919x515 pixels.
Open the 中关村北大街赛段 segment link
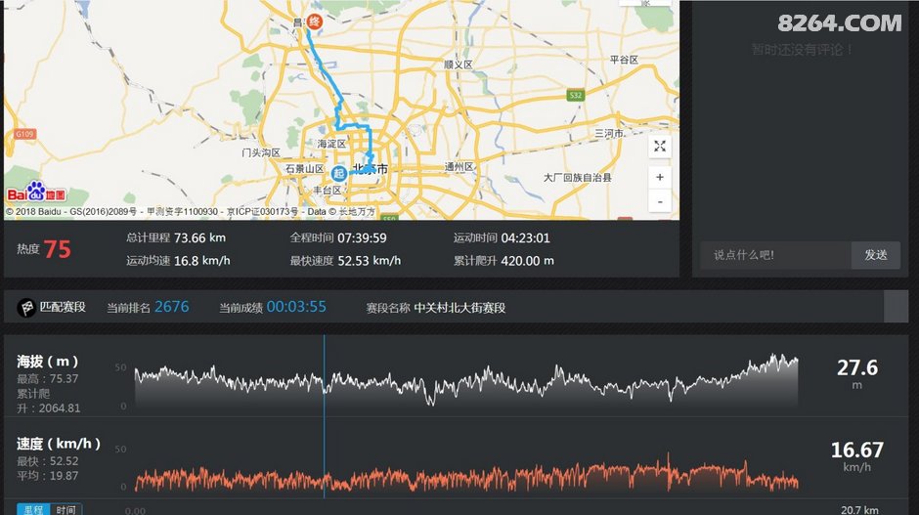[x=459, y=307]
